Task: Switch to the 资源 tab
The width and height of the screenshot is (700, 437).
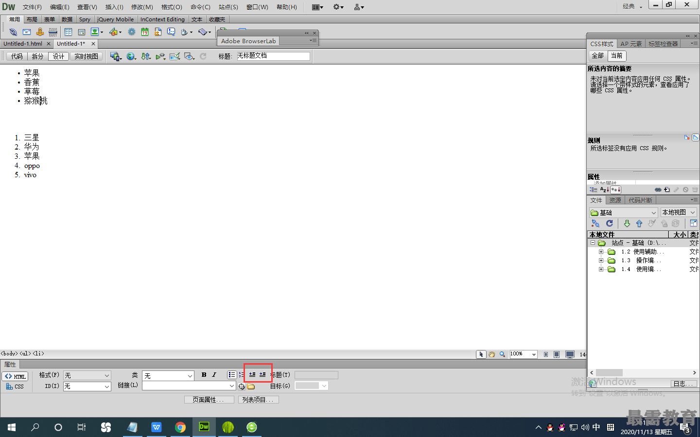Action: [x=615, y=200]
